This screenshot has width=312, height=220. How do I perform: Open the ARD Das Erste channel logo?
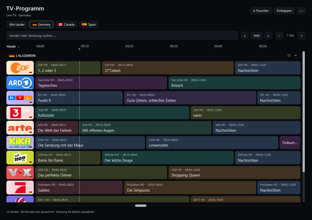[20, 83]
